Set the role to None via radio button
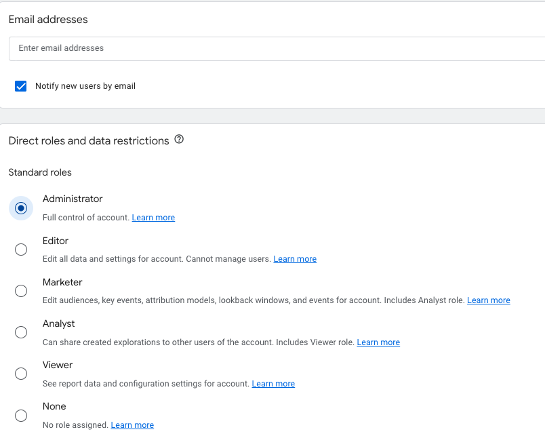Screen dimensions: 545x436 click(x=21, y=416)
